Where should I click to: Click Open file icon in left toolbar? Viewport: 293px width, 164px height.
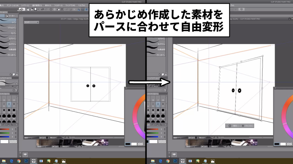tap(31, 9)
